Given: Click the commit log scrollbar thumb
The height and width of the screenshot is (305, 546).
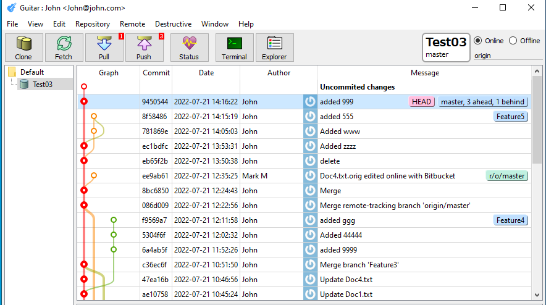Looking at the screenshot, I should [x=537, y=119].
